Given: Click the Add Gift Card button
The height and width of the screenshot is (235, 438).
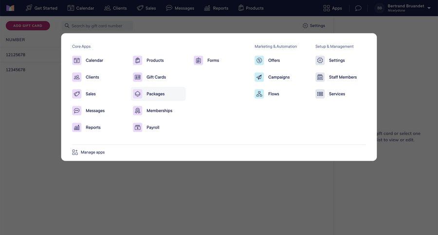Looking at the screenshot, I should 28,26.
